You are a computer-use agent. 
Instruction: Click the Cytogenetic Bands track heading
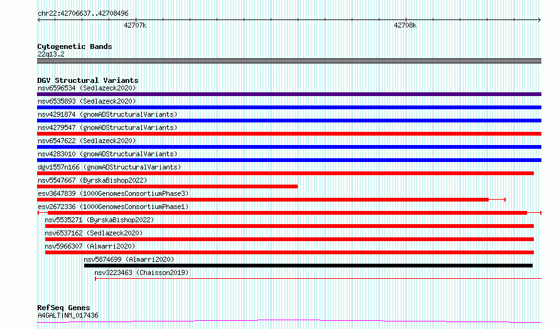click(x=75, y=46)
